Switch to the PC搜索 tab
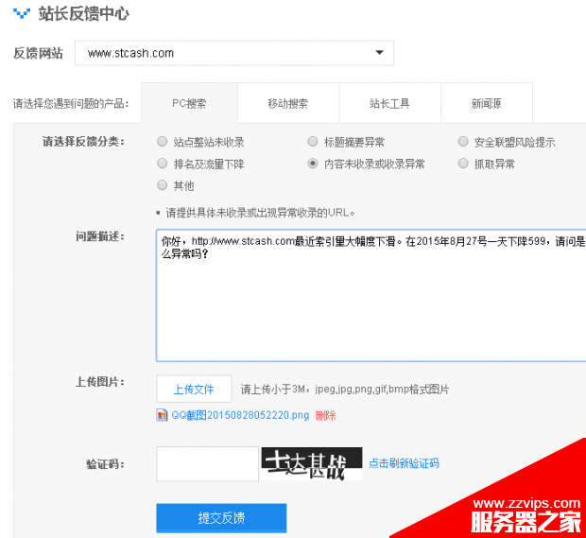The height and width of the screenshot is (538, 586). pos(189,103)
